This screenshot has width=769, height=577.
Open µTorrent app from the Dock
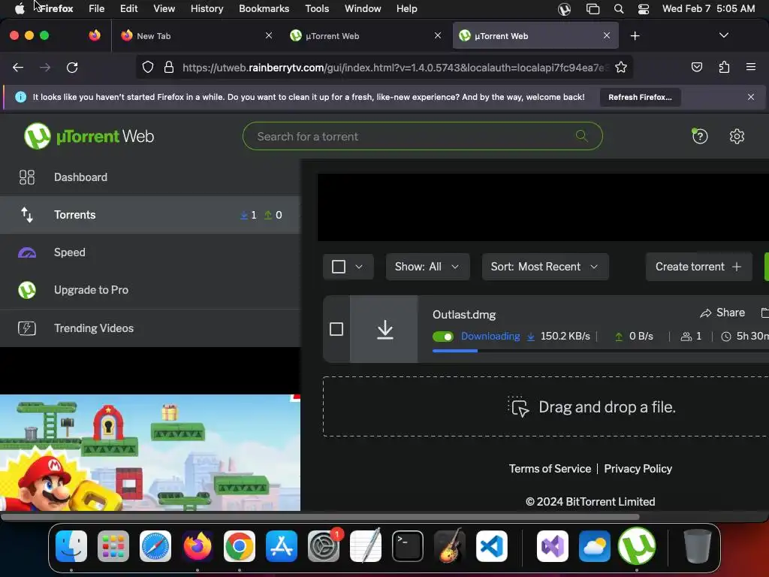[x=637, y=546]
